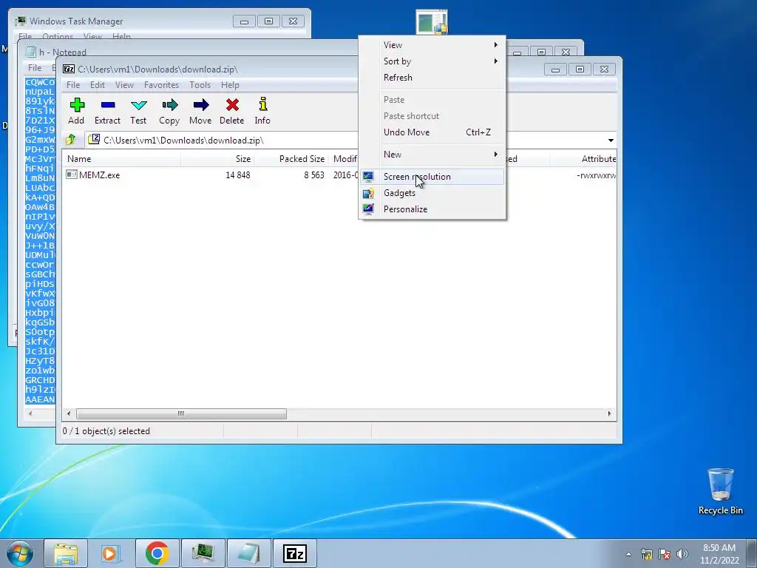Expand the Sort by submenu
Viewport: 757px width, 568px height.
coord(432,61)
